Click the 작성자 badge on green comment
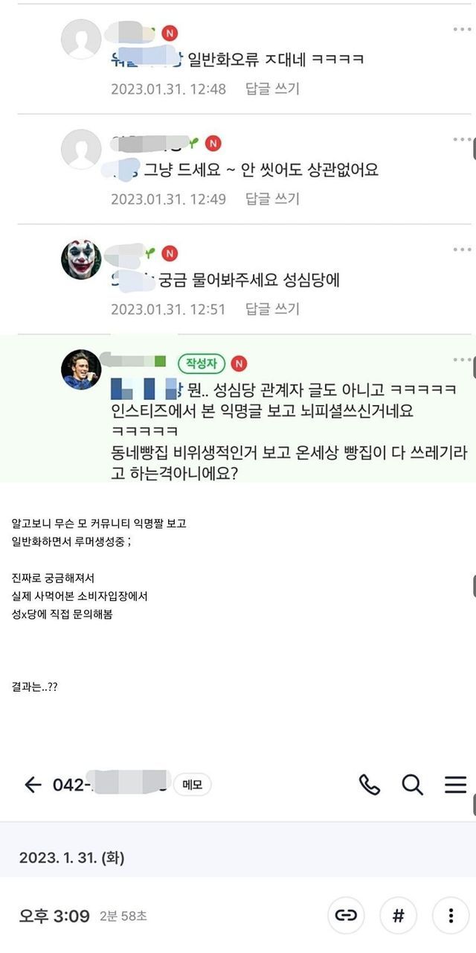 (x=201, y=363)
